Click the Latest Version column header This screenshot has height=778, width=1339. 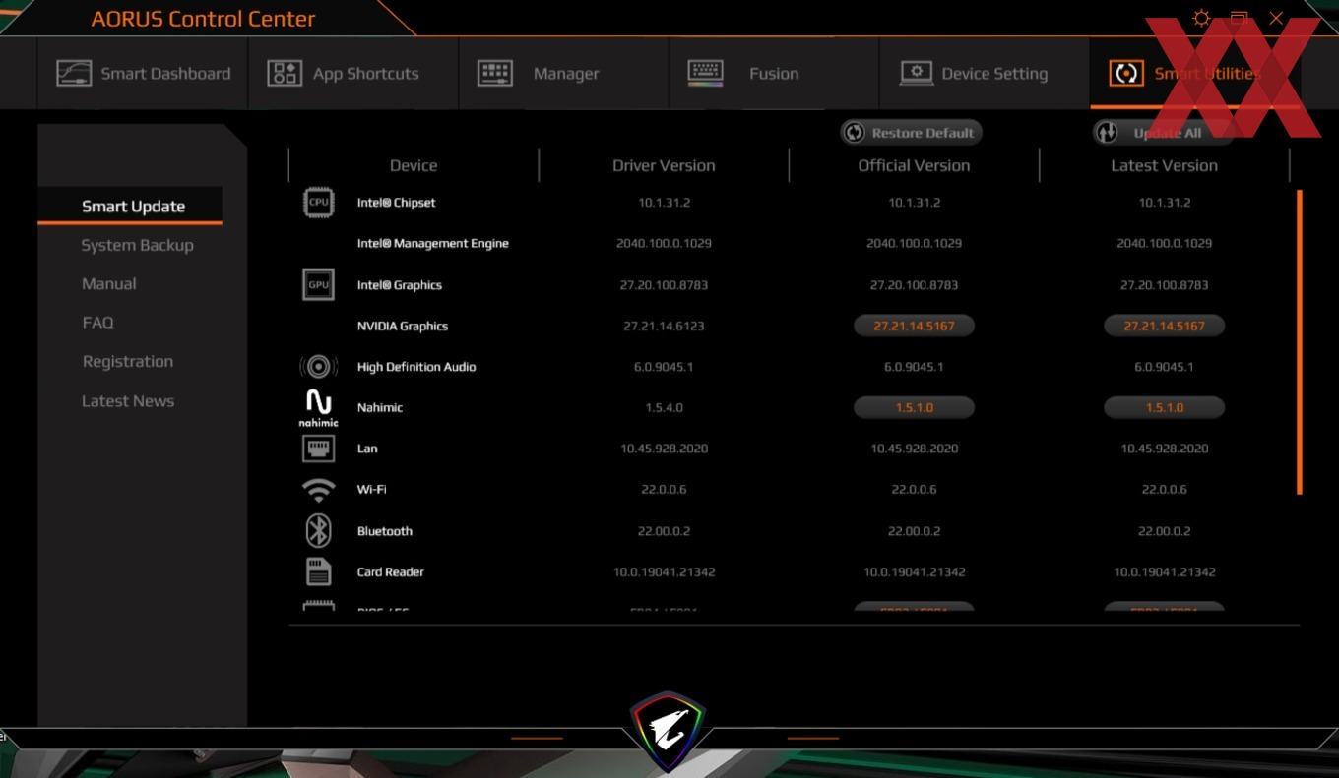pyautogui.click(x=1164, y=166)
